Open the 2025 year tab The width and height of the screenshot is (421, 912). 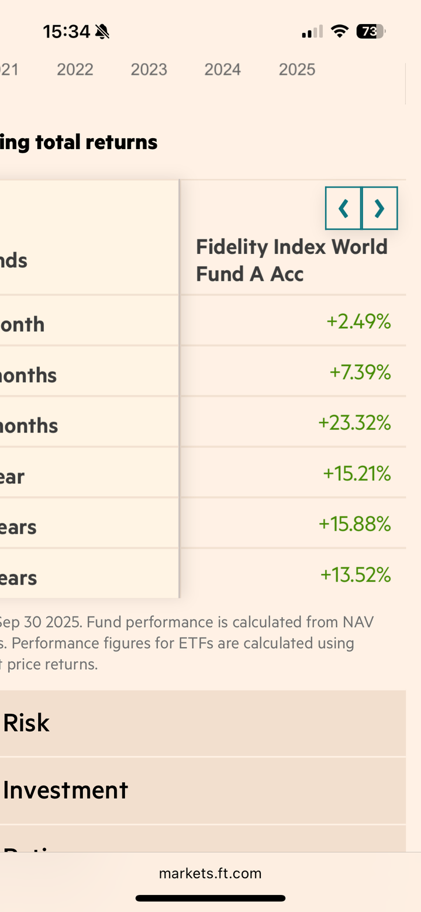click(297, 70)
